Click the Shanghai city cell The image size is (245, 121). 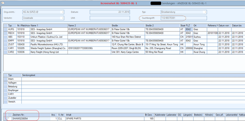click(x=200, y=48)
